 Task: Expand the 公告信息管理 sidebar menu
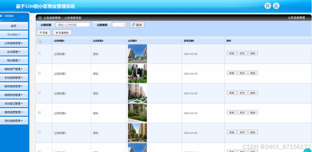(14, 43)
